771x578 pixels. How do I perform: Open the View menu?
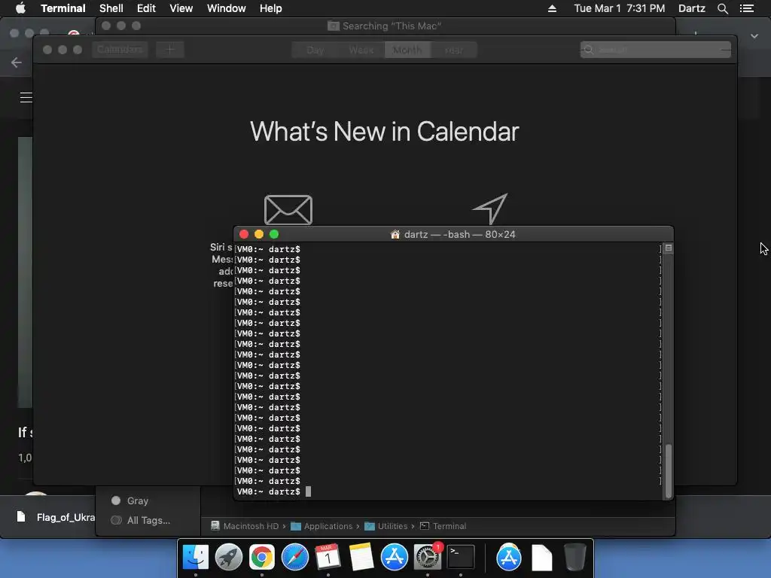[x=181, y=8]
